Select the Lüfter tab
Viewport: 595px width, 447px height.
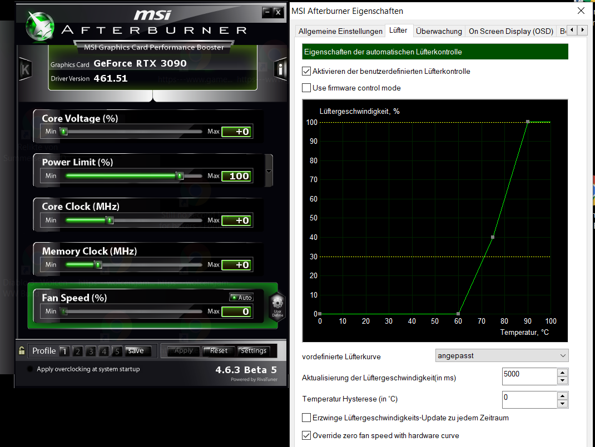point(398,31)
